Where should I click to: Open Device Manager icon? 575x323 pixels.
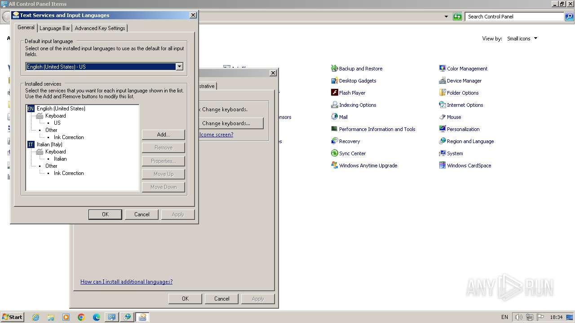(442, 81)
